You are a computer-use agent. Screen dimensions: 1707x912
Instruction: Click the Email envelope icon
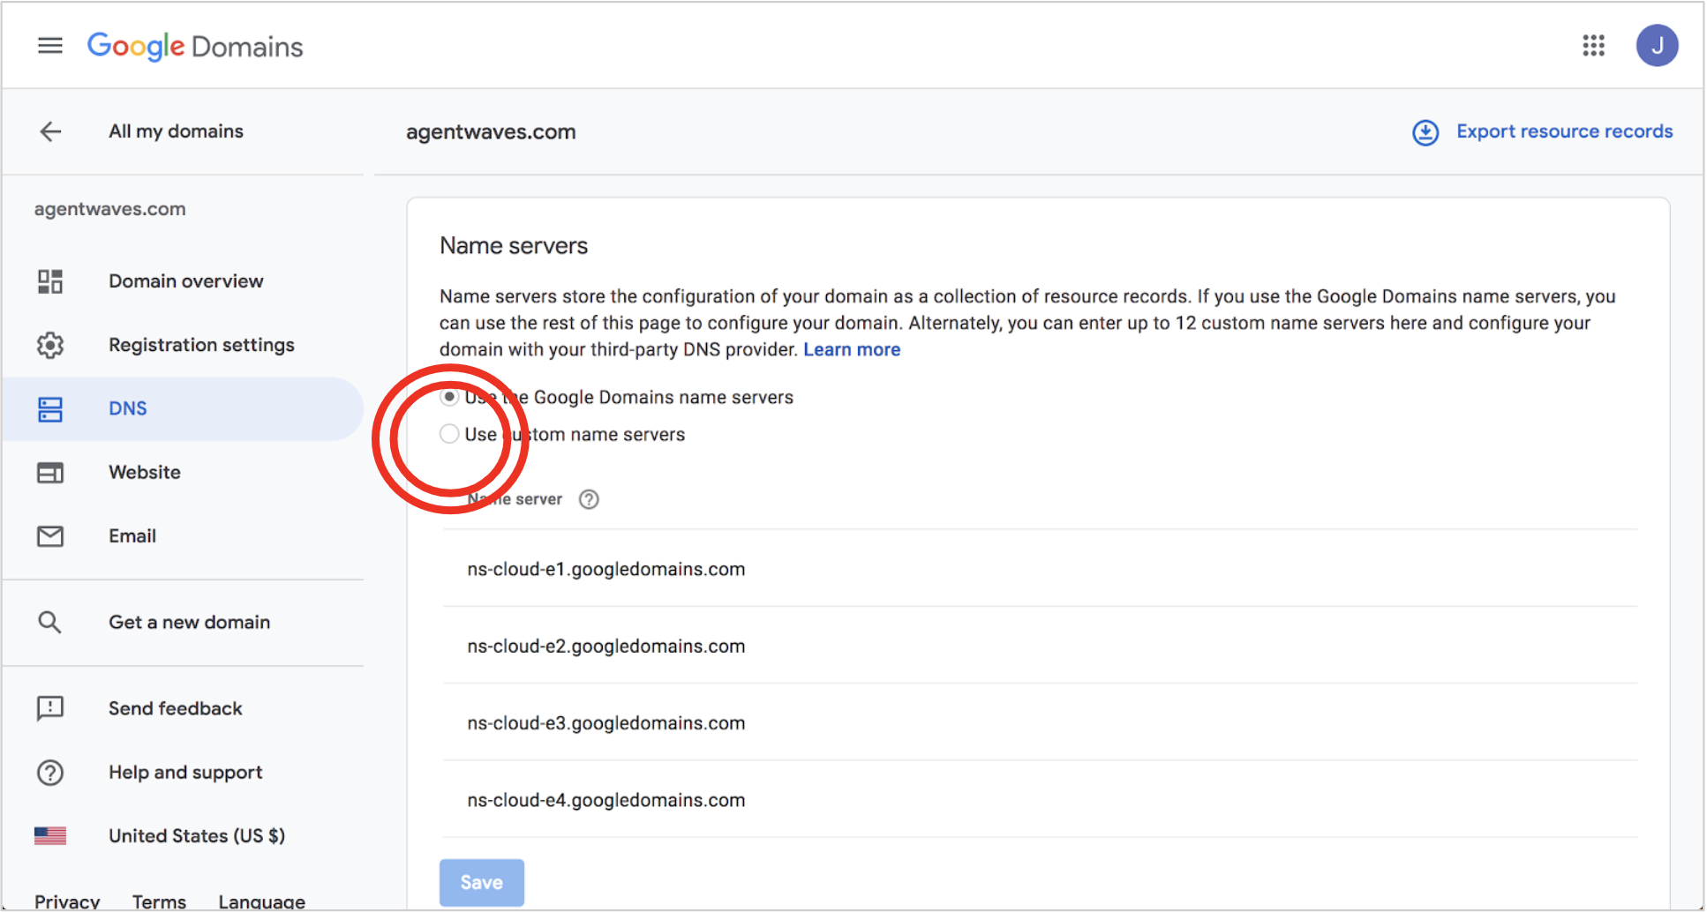click(x=50, y=536)
